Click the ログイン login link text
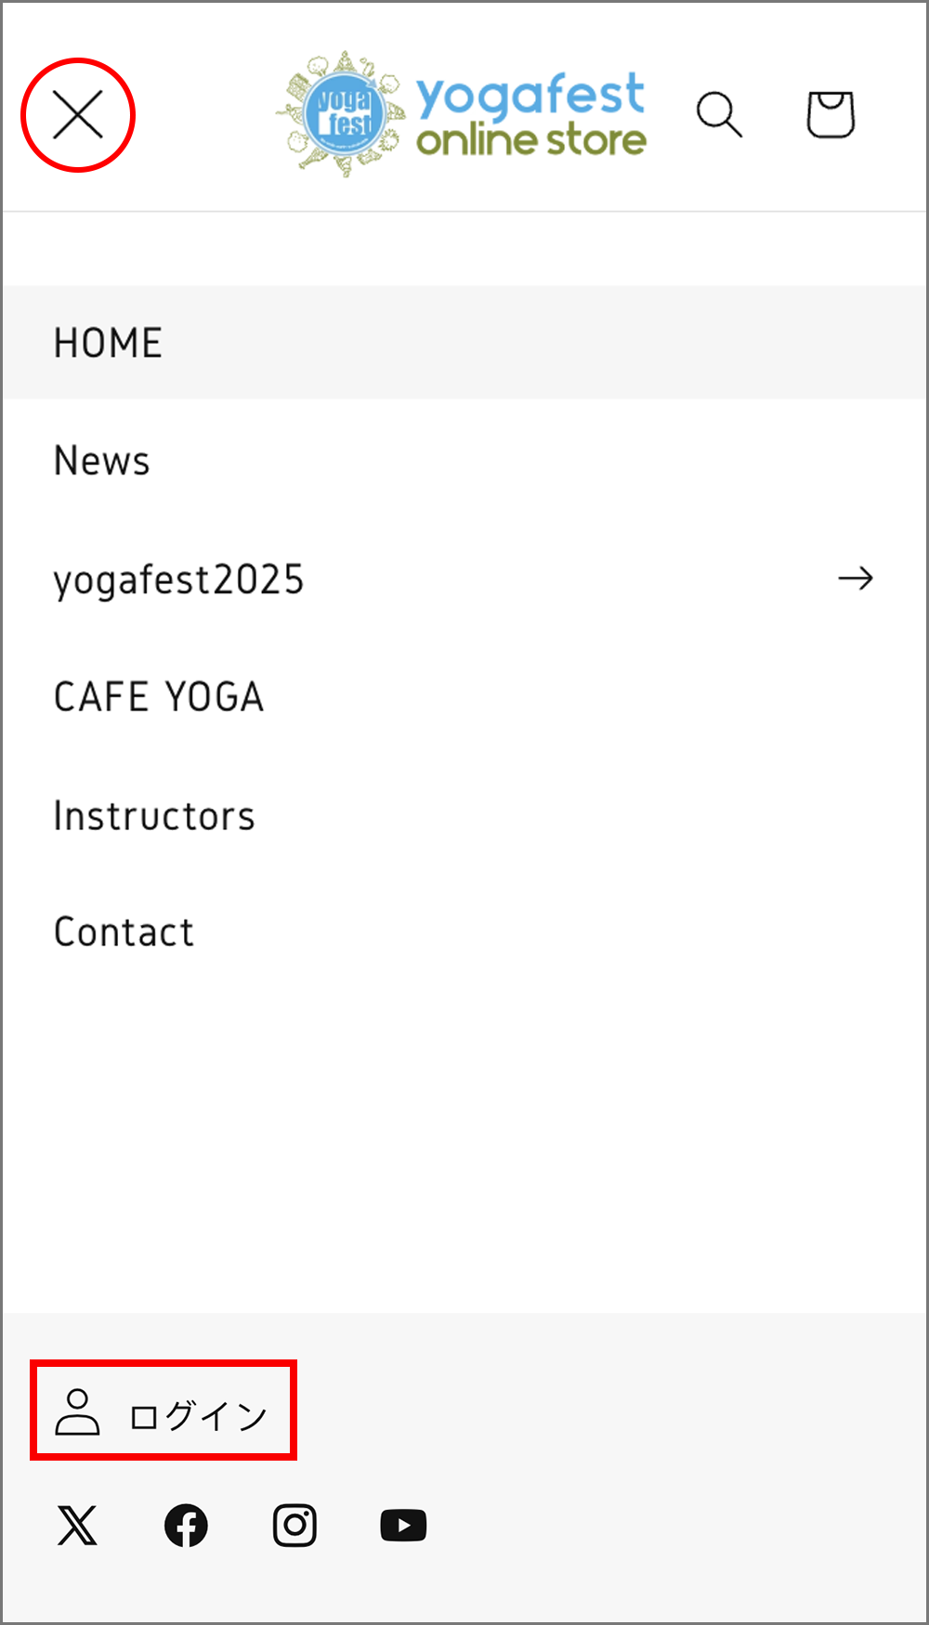929x1625 pixels. [198, 1416]
